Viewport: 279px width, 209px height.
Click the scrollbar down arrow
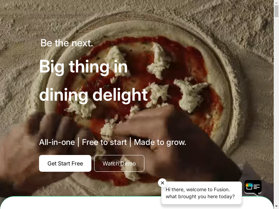tap(276, 207)
